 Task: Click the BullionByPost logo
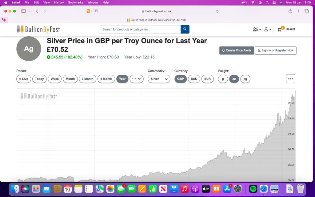pyautogui.click(x=38, y=29)
